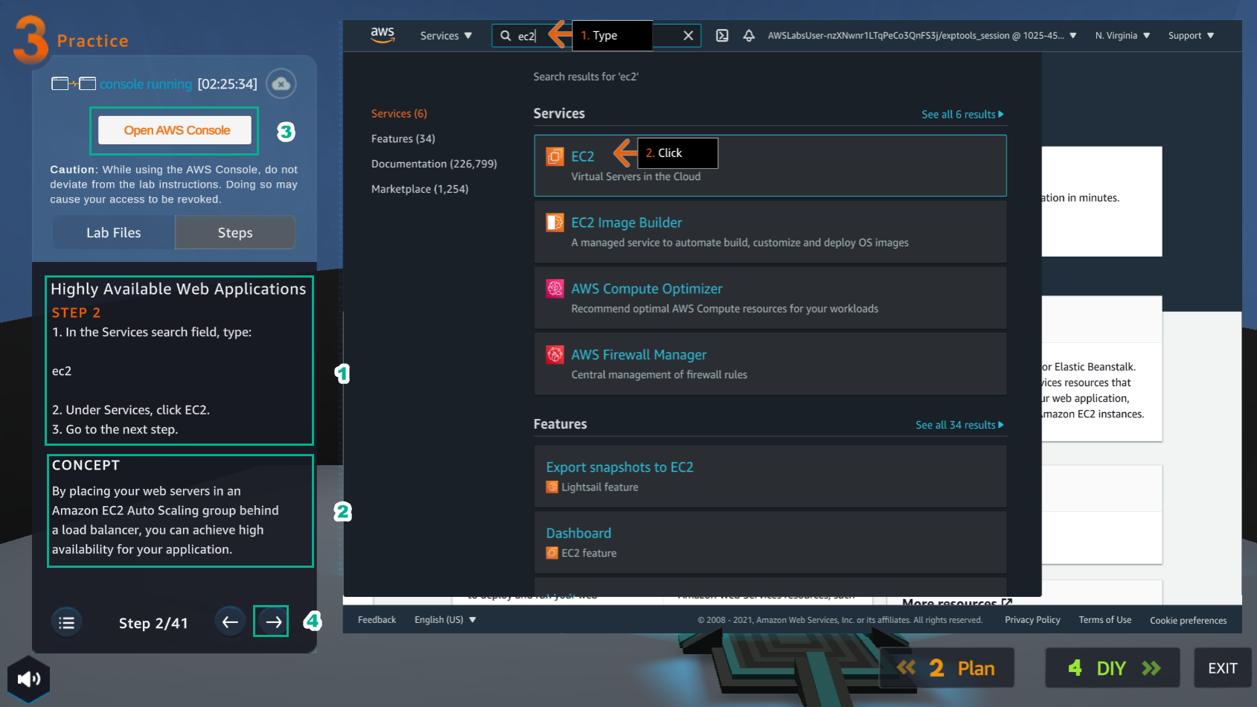Open the notifications bell icon
The image size is (1257, 707).
pos(749,36)
